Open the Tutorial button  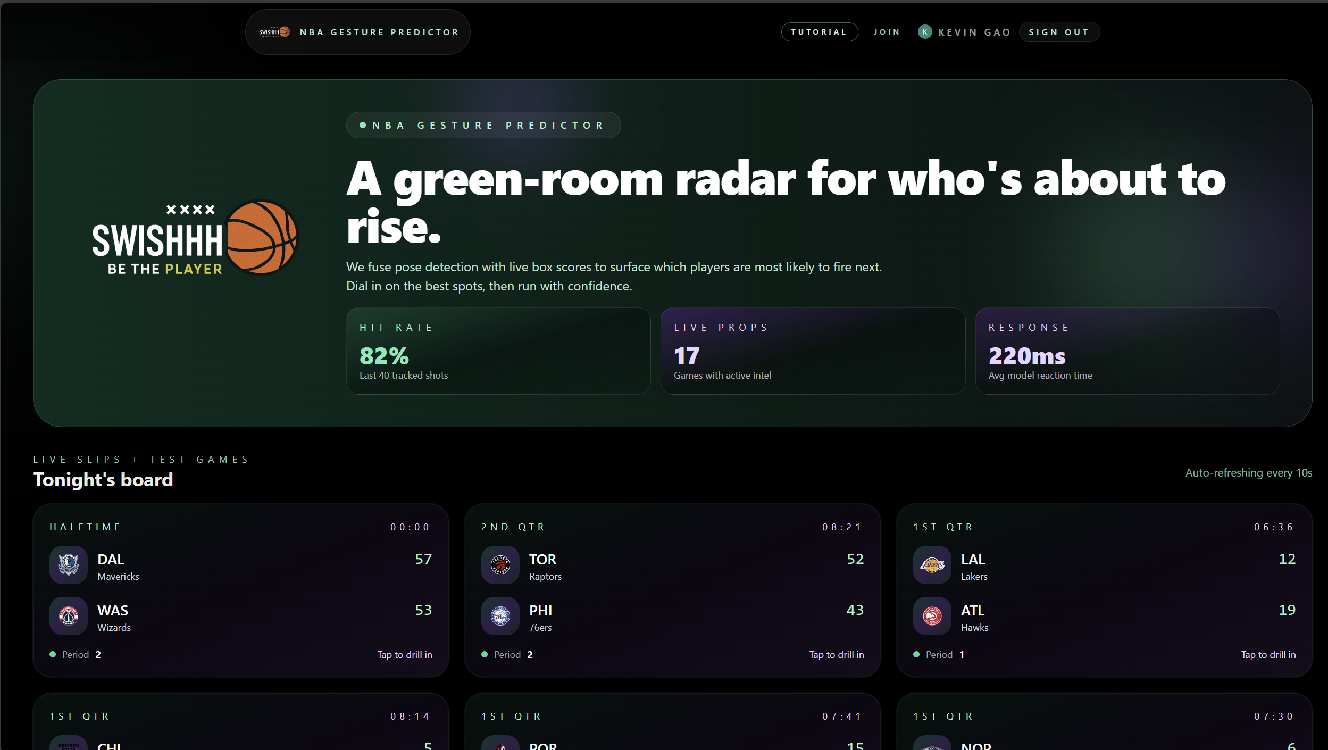818,32
